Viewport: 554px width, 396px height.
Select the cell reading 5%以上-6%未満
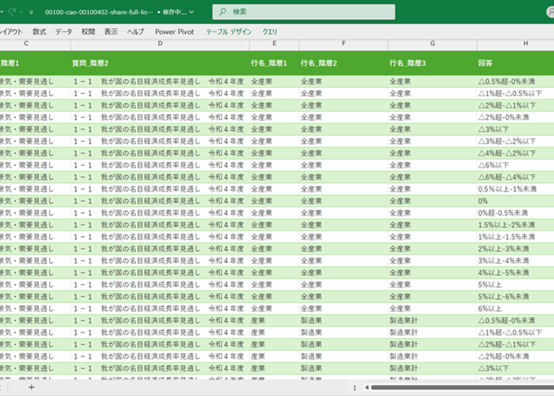pos(516,296)
